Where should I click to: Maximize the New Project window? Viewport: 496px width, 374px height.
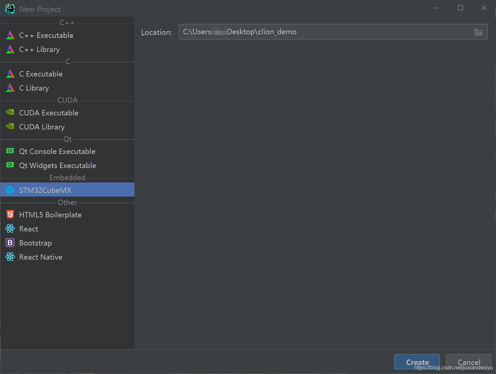click(460, 8)
